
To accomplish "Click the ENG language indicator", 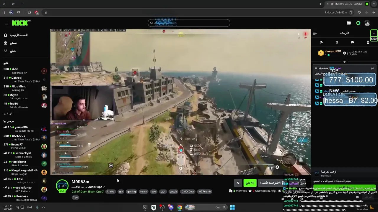I will tap(30, 207).
